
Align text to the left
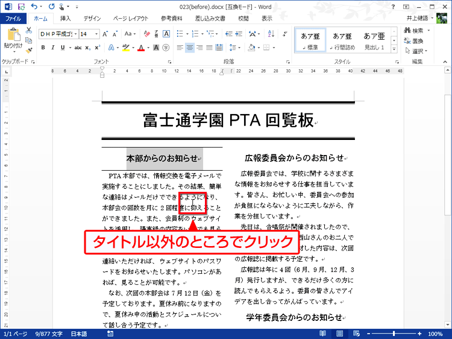click(x=180, y=48)
